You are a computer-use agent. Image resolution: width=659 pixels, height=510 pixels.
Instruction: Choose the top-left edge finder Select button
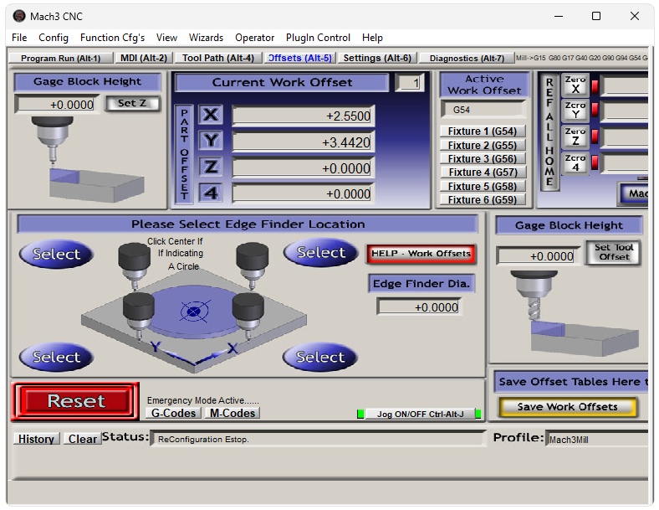(56, 254)
